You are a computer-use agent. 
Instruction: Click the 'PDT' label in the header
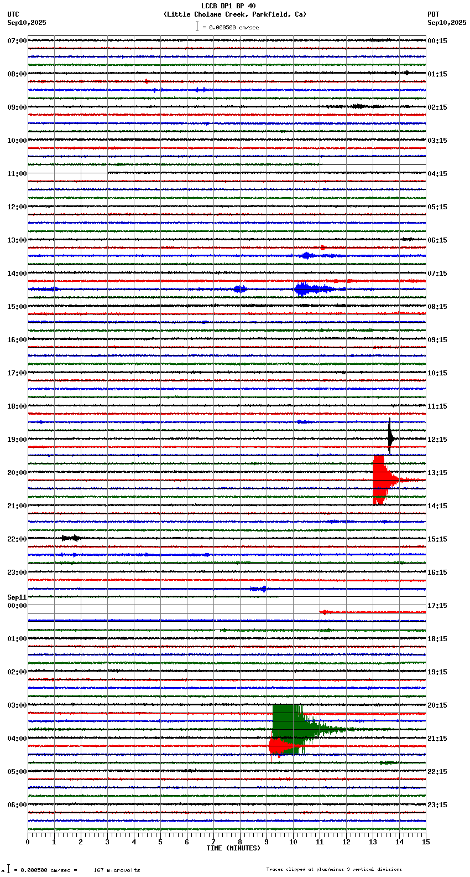tap(434, 14)
